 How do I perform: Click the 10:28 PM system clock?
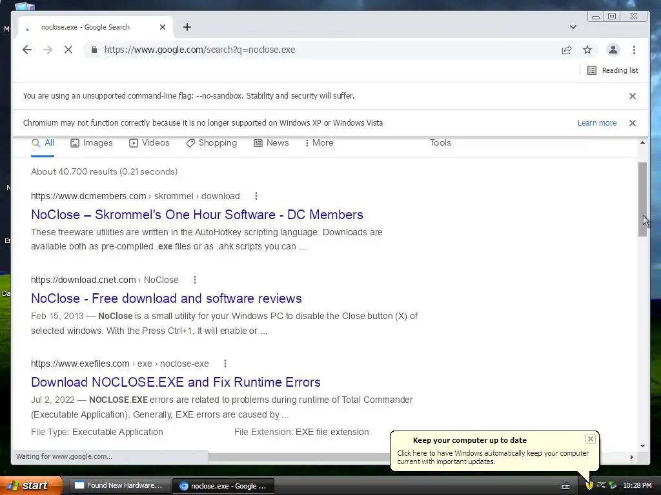(x=637, y=486)
